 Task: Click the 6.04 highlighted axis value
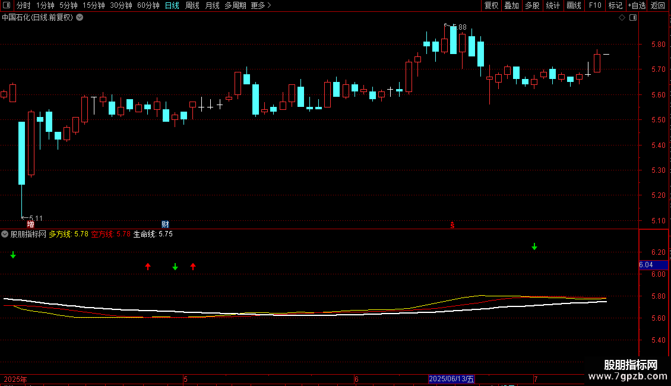tap(653, 265)
